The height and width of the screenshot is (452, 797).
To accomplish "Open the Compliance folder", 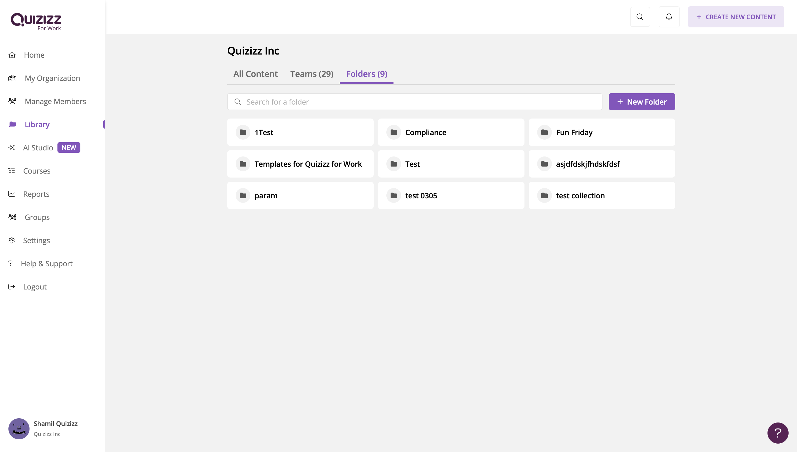I will point(451,132).
